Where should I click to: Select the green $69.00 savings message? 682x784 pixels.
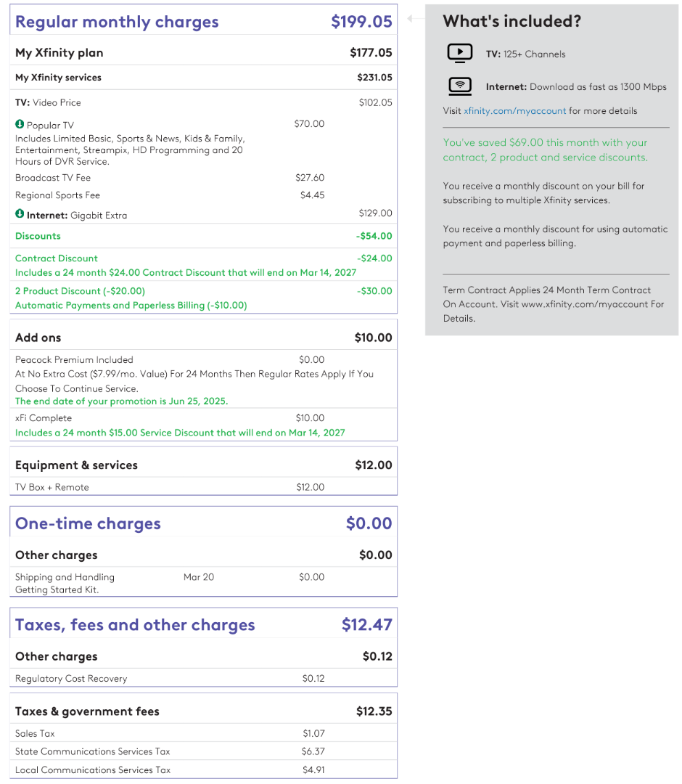coord(545,150)
